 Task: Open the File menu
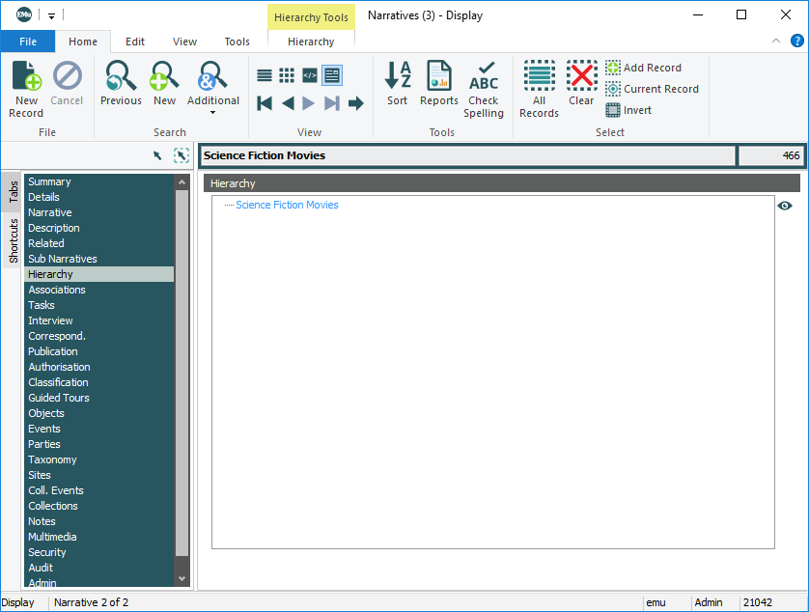pyautogui.click(x=28, y=42)
